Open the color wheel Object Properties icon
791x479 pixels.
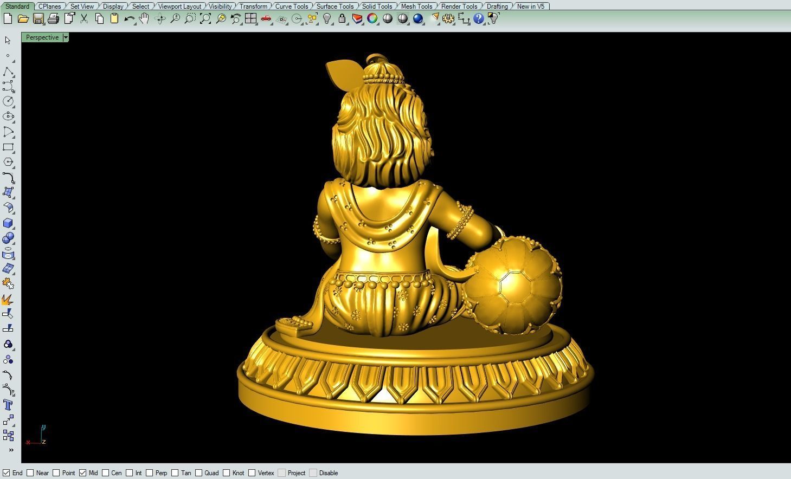(x=372, y=19)
